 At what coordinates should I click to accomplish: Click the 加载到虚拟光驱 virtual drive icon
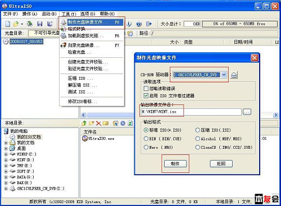click(x=64, y=35)
